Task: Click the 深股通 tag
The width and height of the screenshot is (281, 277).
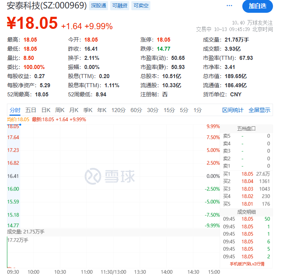Action: 98,6
